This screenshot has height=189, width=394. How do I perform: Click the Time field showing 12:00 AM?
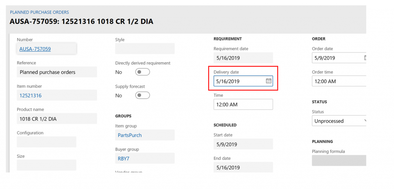click(243, 104)
